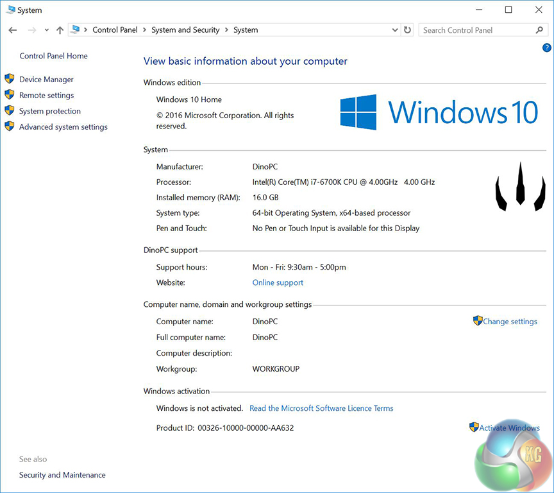
Task: Open System protection
Action: click(x=50, y=111)
